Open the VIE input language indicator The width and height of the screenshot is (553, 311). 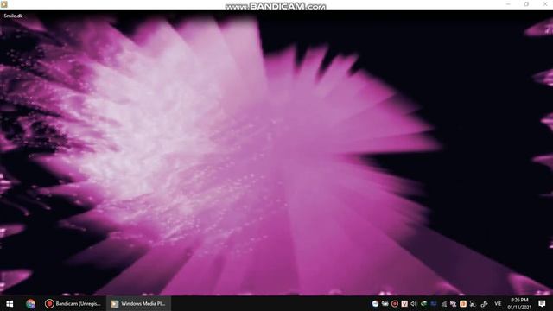tap(498, 303)
